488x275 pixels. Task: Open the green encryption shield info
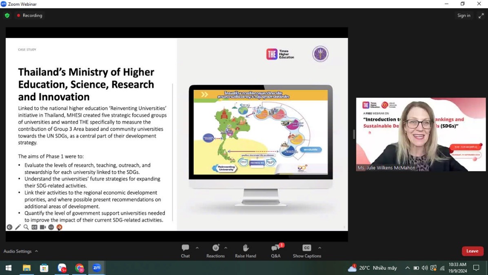[7, 16]
